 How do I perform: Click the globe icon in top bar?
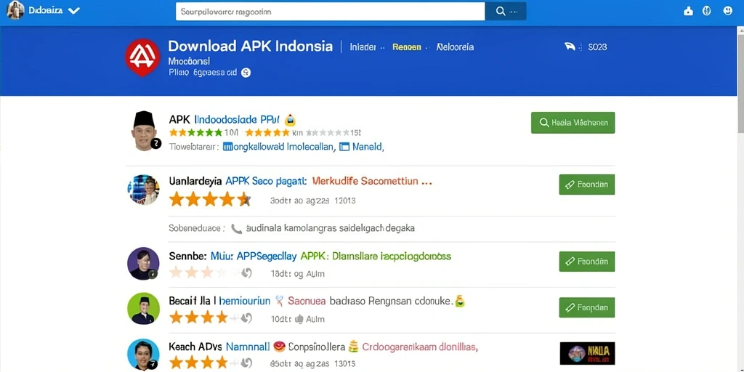(x=706, y=11)
